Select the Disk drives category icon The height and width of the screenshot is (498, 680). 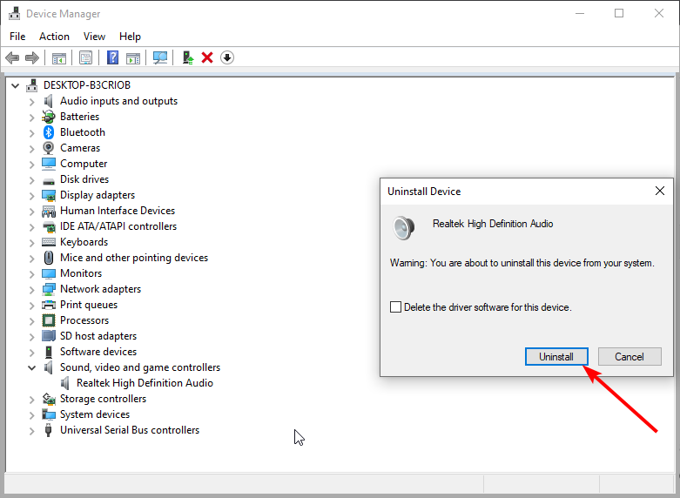tap(49, 180)
